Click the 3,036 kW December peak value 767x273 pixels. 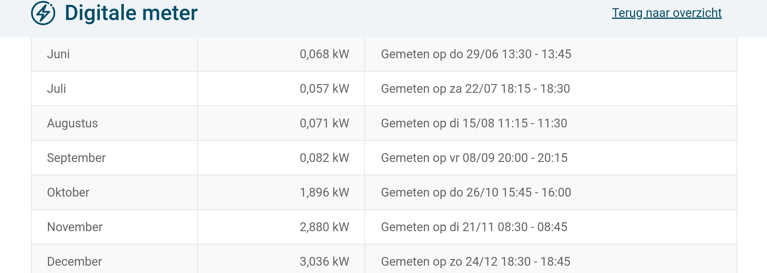[x=324, y=262]
